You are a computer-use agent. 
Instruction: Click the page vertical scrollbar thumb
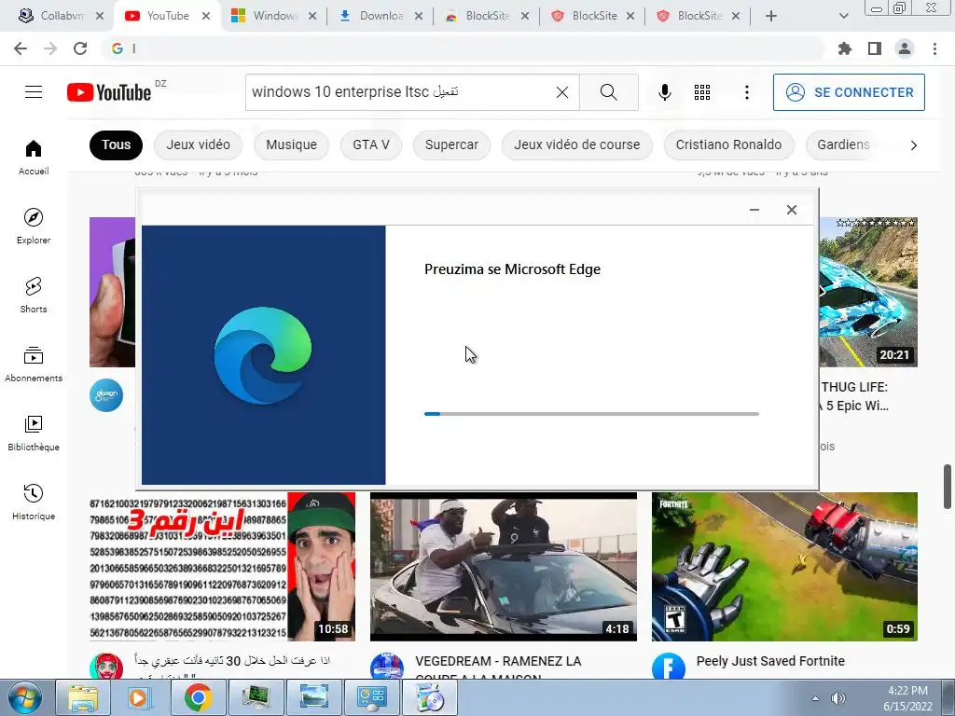coord(948,486)
